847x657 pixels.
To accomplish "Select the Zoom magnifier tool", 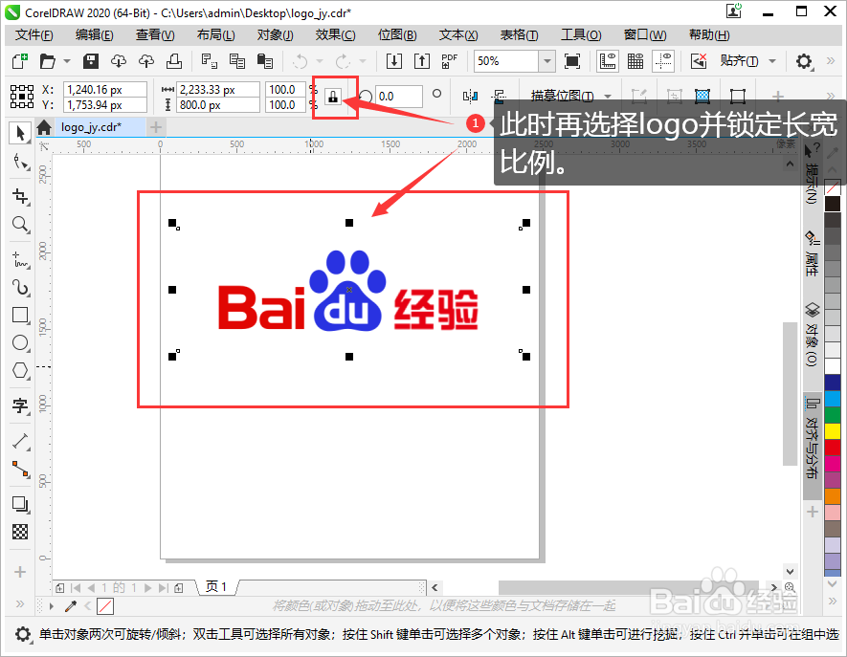I will coord(20,224).
